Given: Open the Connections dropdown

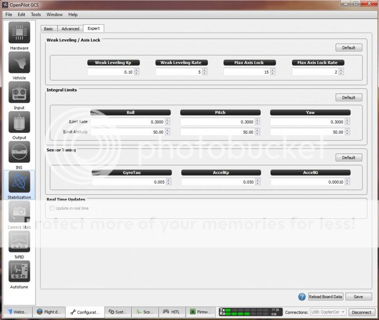Looking at the screenshot, I should tap(328, 312).
